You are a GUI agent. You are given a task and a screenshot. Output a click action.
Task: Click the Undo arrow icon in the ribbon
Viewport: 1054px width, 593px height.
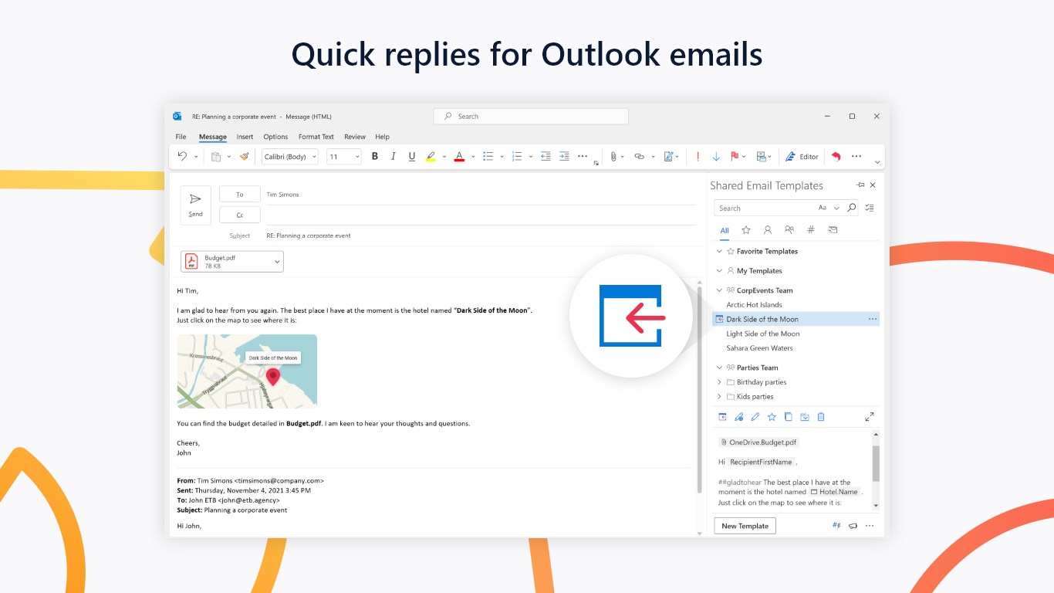182,156
